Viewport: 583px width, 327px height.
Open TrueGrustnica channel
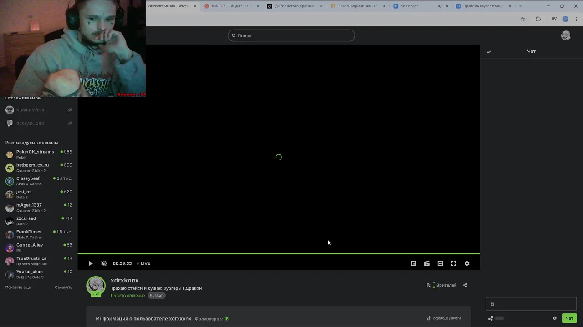click(39, 261)
